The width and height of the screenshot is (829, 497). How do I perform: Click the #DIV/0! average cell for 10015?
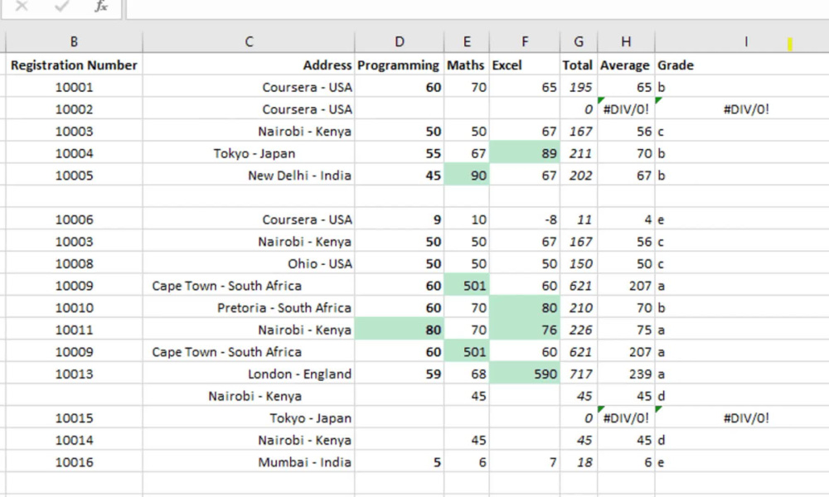click(x=626, y=418)
